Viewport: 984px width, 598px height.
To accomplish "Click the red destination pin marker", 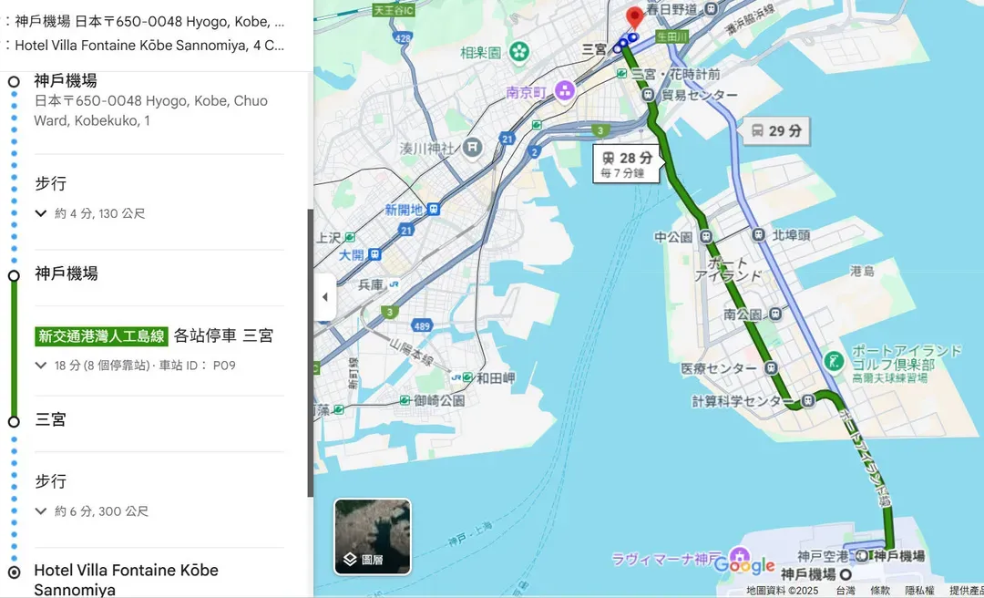I will tap(635, 19).
